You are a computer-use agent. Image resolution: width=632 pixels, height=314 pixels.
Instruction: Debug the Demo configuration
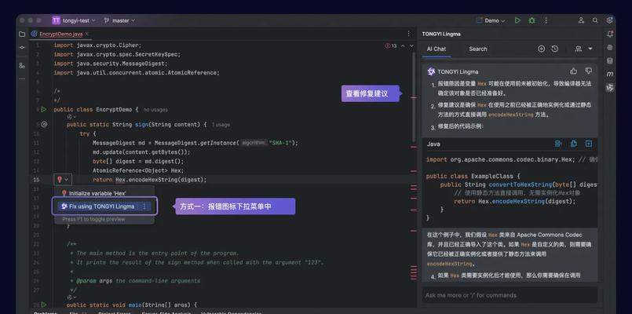pos(532,20)
